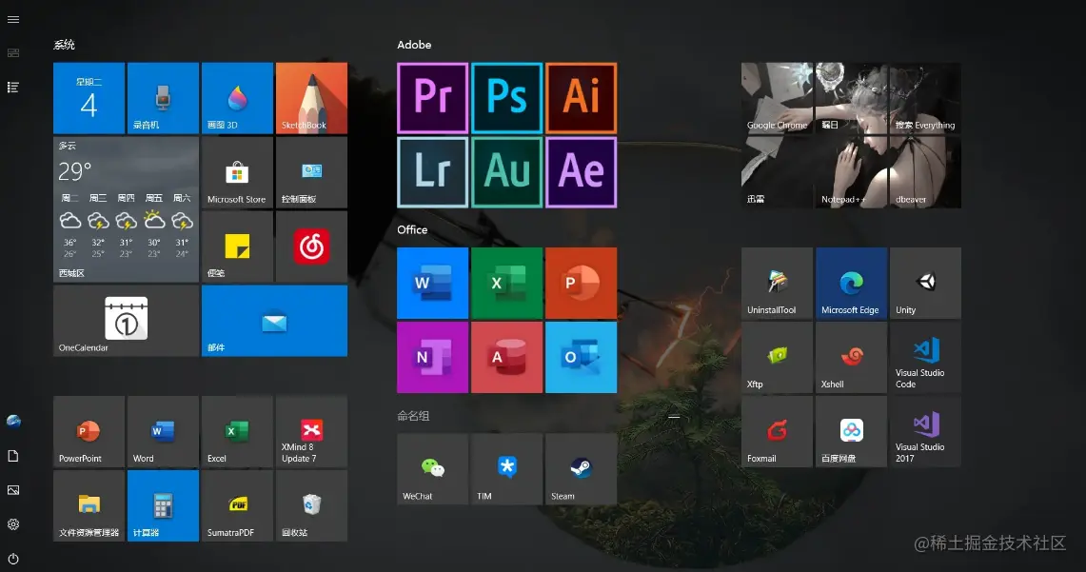Launch the TIM tile
Image resolution: width=1086 pixels, height=572 pixels.
506,469
